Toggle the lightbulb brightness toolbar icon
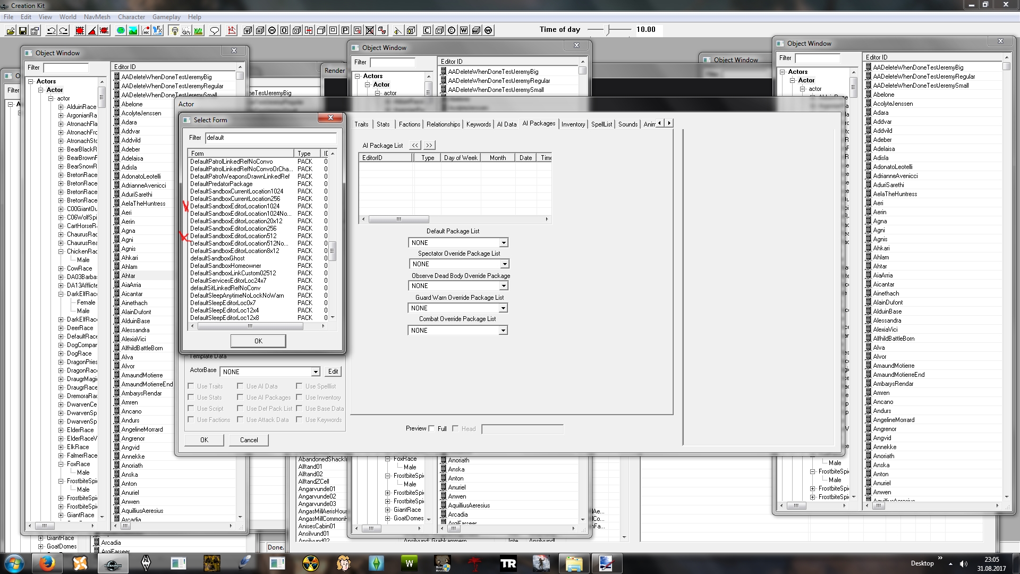 174,31
